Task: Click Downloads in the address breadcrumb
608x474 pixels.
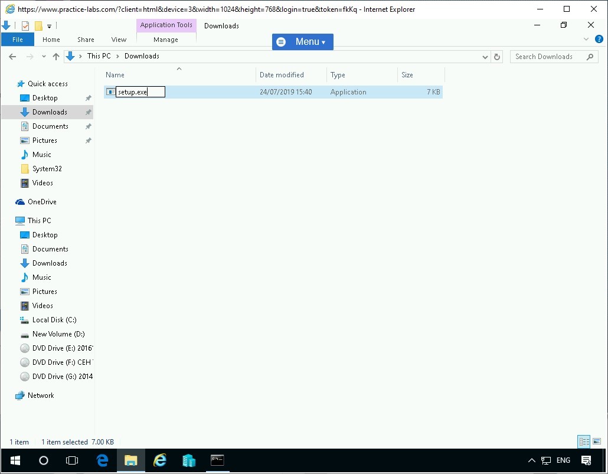Action: tap(142, 56)
